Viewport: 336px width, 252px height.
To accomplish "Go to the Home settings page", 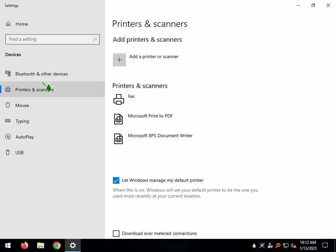I will [x=22, y=24].
